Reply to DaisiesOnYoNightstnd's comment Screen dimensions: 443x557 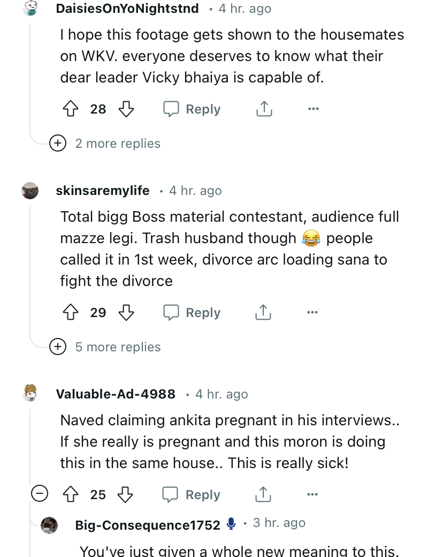pyautogui.click(x=193, y=109)
